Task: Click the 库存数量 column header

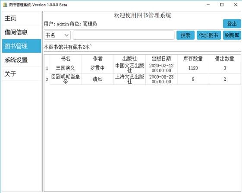Action: pos(193,59)
